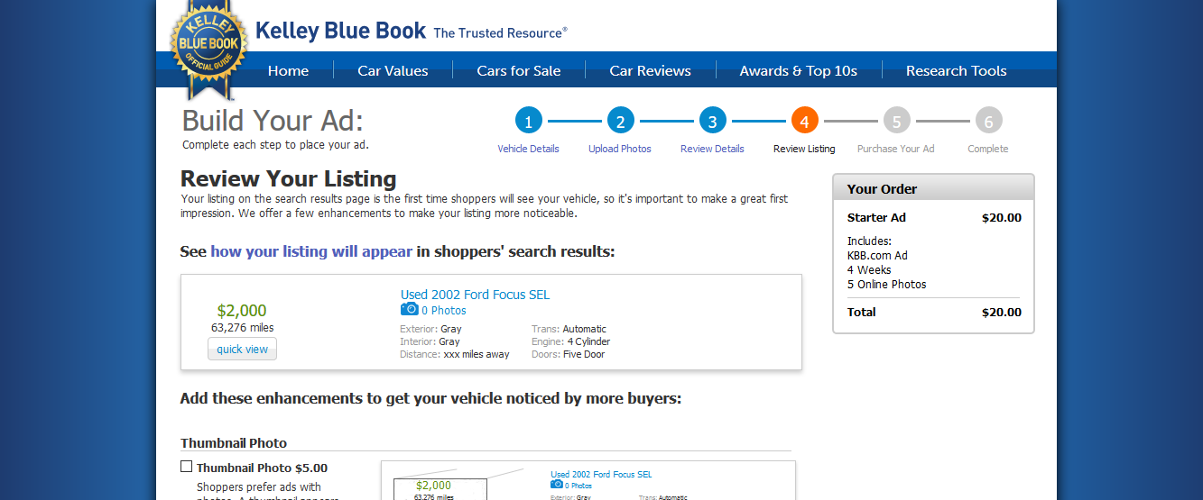
Task: Click Kelley Blue Book title text
Action: [x=341, y=31]
